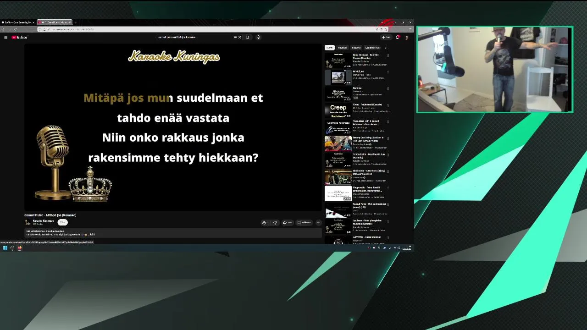Open Samuli Putro Olet puolisoni nyt thumbnail
Viewport: 587px width, 330px height.
point(338,210)
